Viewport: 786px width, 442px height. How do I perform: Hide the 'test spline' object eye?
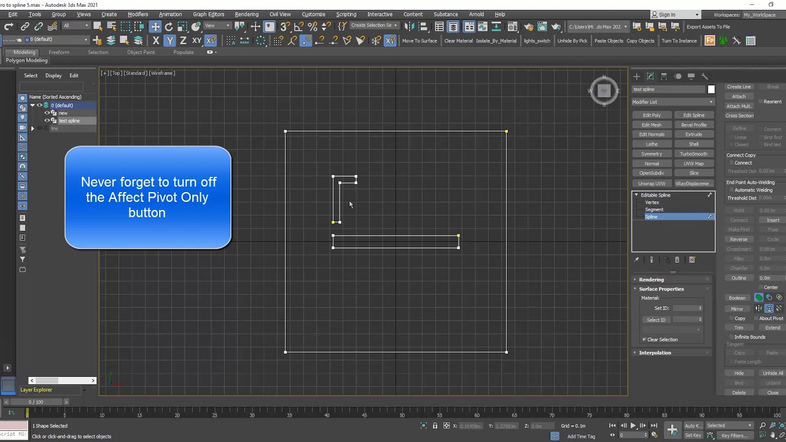coord(47,121)
